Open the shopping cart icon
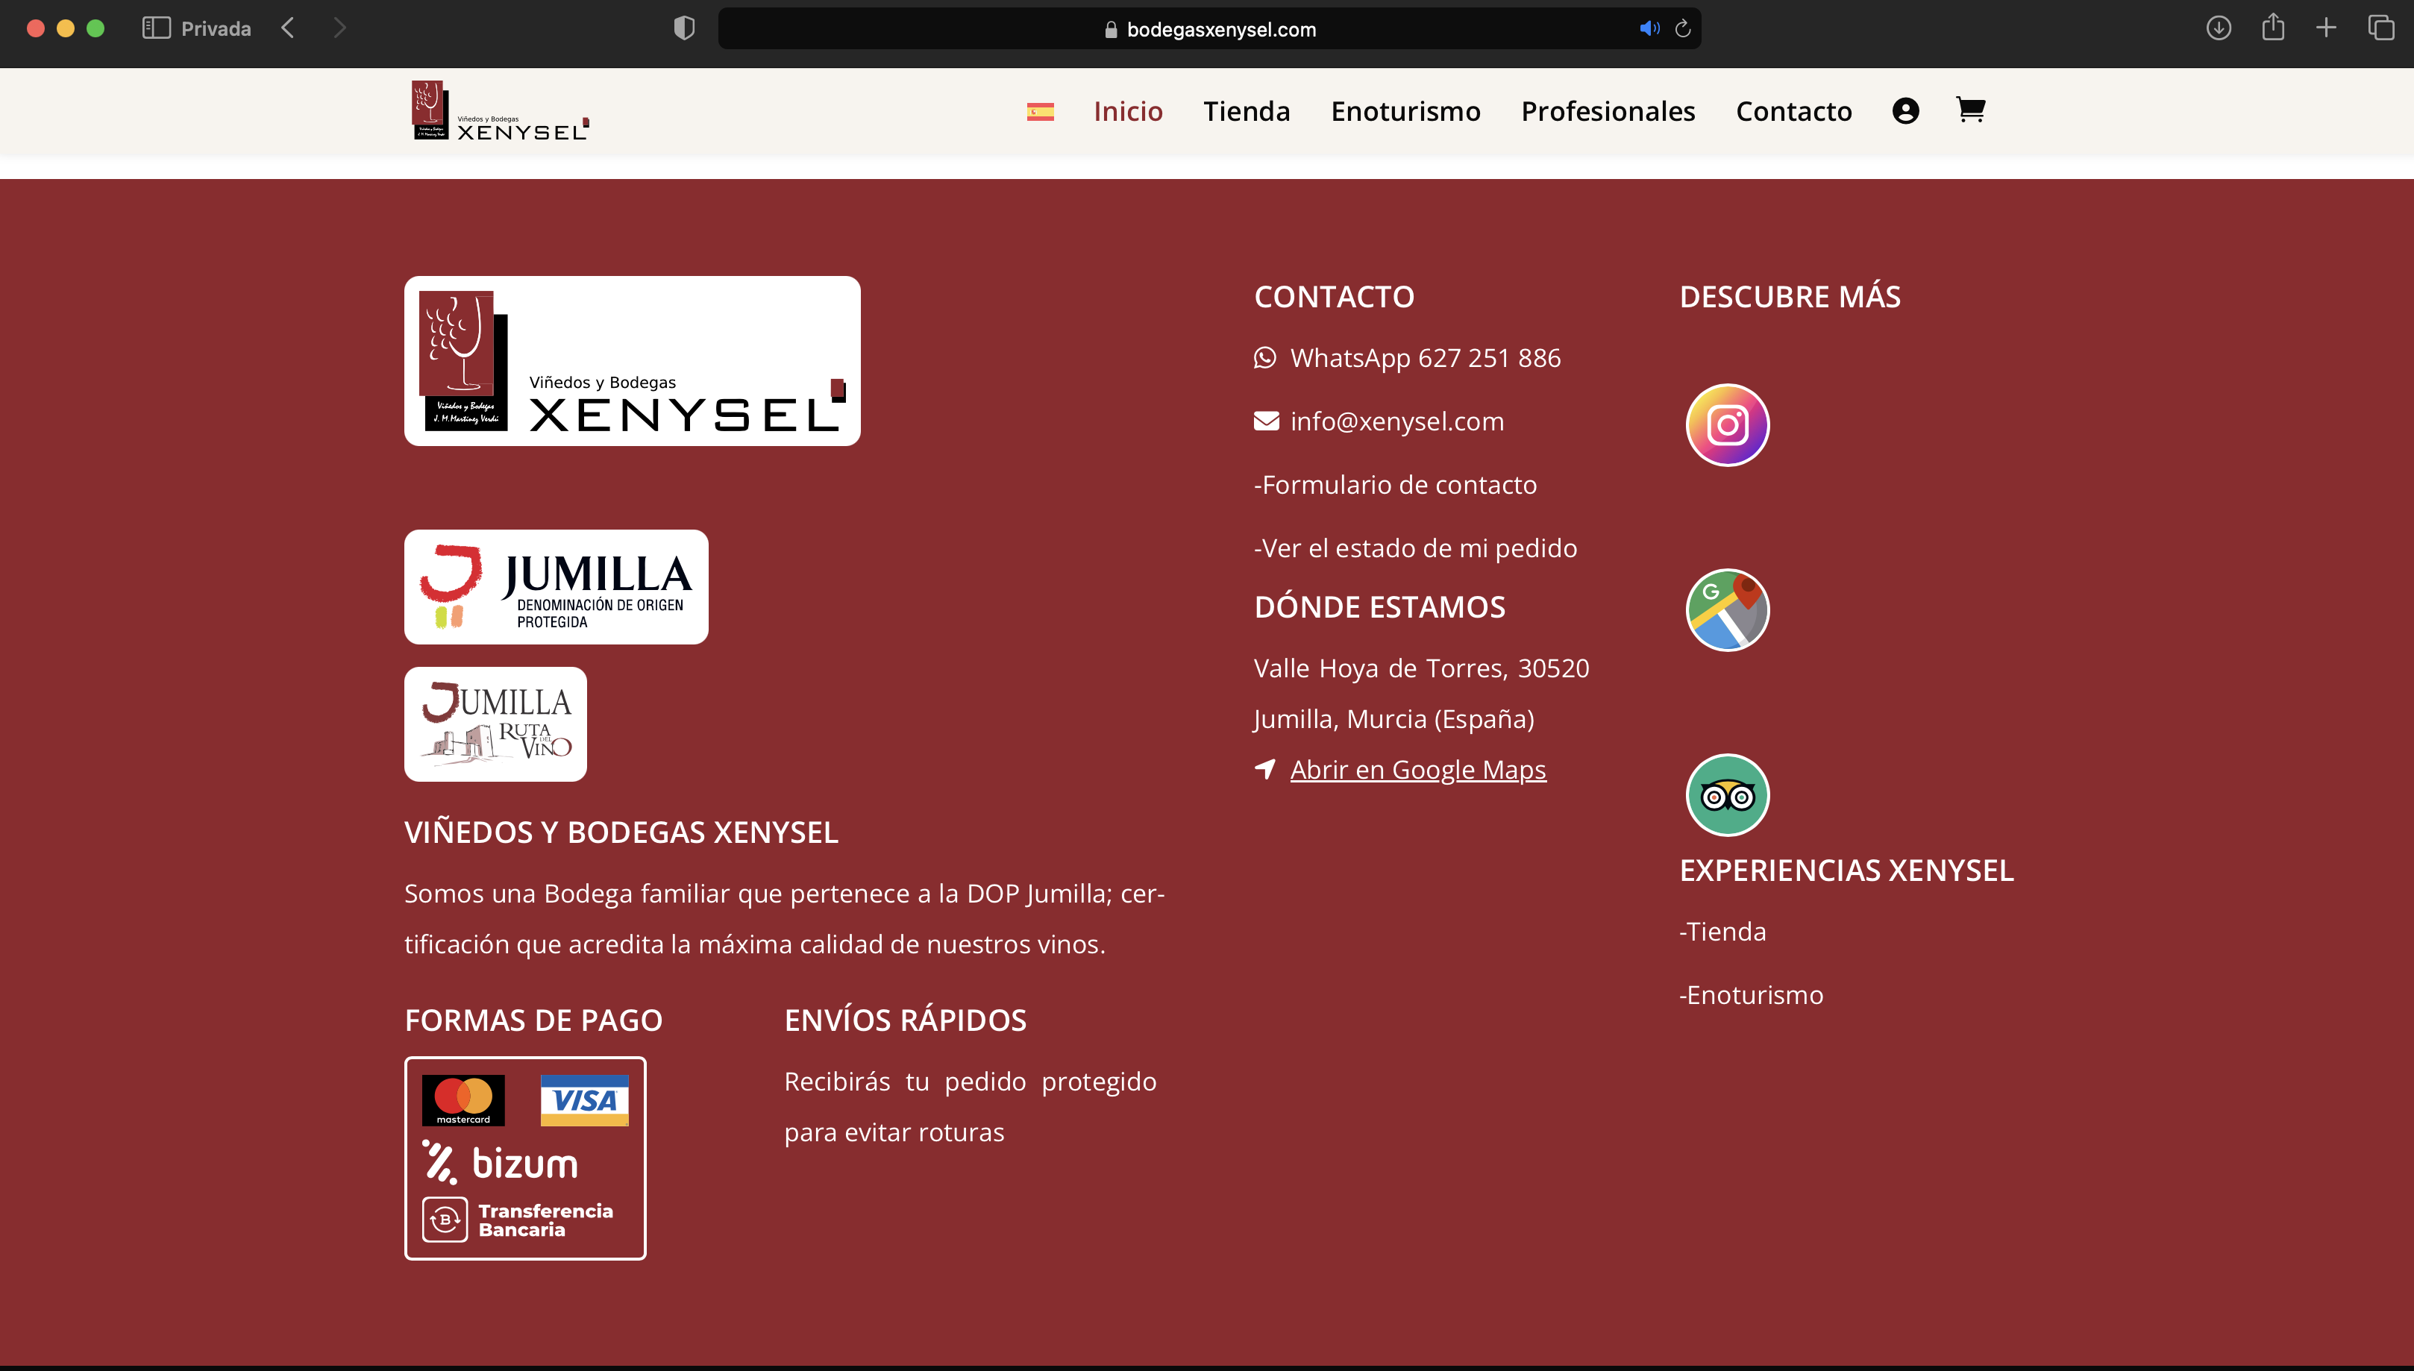 (x=1971, y=110)
